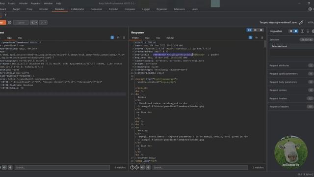The width and height of the screenshot is (314, 177).
Task: Open the Window menu
Action: pyautogui.click(x=48, y=3)
